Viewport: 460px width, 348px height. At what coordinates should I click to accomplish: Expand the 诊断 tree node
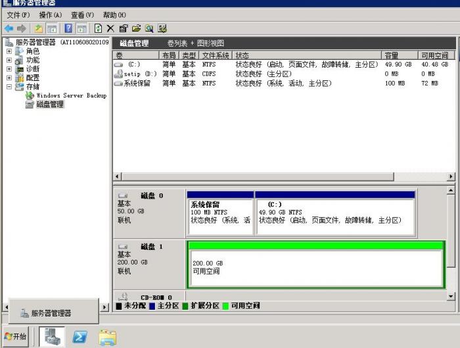coord(9,69)
